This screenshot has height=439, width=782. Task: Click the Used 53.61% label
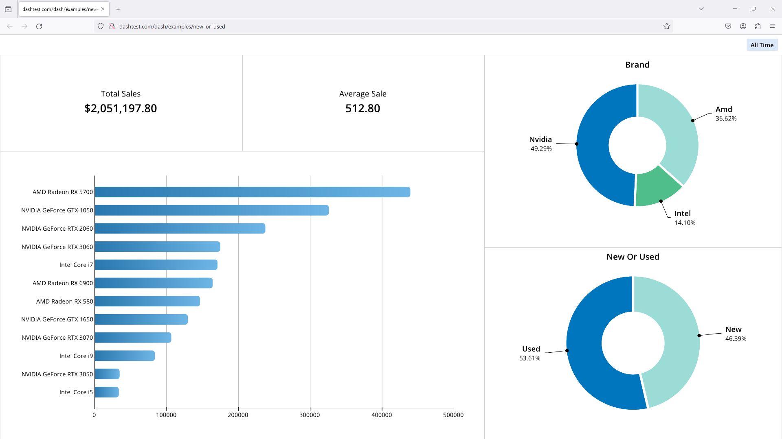pos(530,353)
